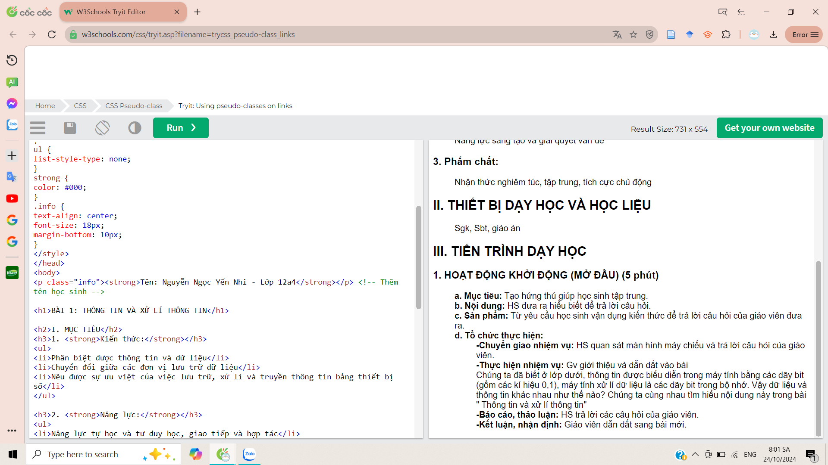Click the code editor vertical scrollbar
The width and height of the screenshot is (828, 465).
pos(418,257)
